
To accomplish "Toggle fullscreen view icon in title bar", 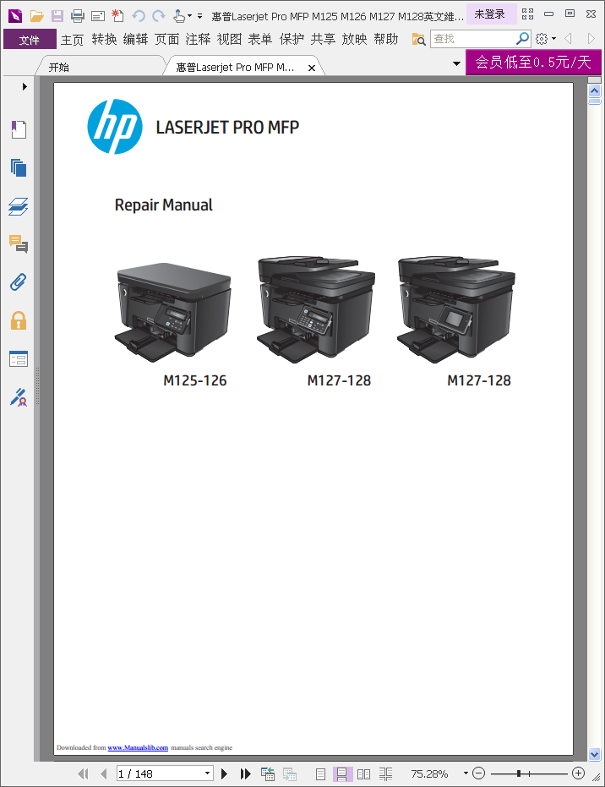I will click(527, 14).
